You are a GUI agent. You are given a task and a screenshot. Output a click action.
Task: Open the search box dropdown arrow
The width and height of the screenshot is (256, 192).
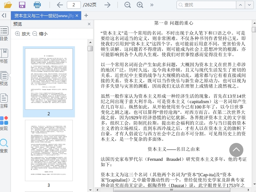pyautogui.click(x=249, y=5)
